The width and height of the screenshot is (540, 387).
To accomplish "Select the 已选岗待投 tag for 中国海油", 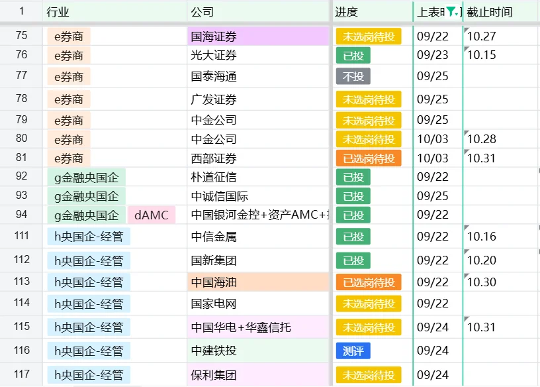I will 368,282.
